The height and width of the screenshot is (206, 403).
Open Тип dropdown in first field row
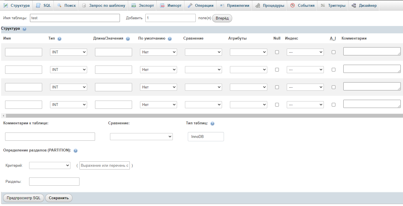[68, 52]
